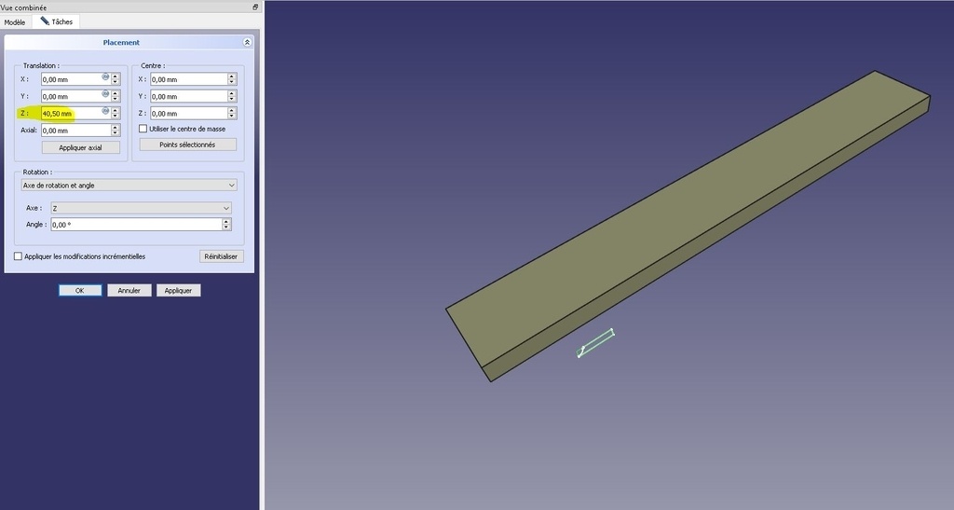
Task: Increase Centre Y with up arrow
Action: 232,93
